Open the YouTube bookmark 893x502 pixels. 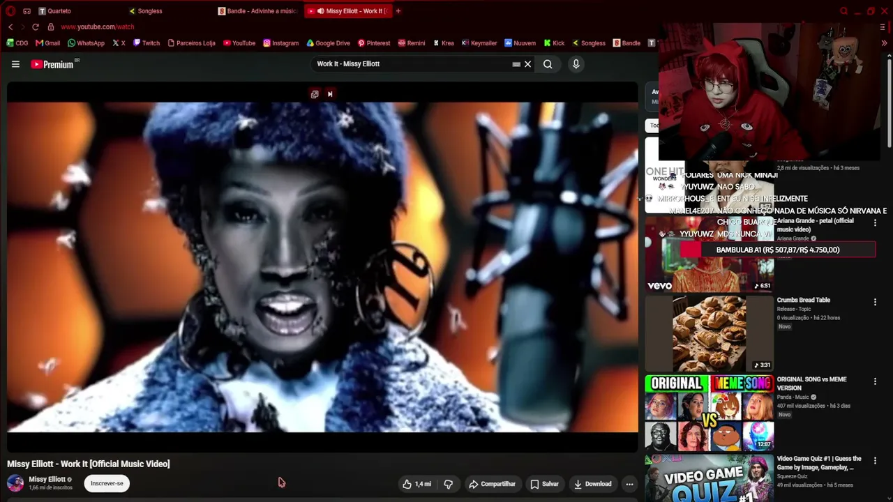[239, 43]
